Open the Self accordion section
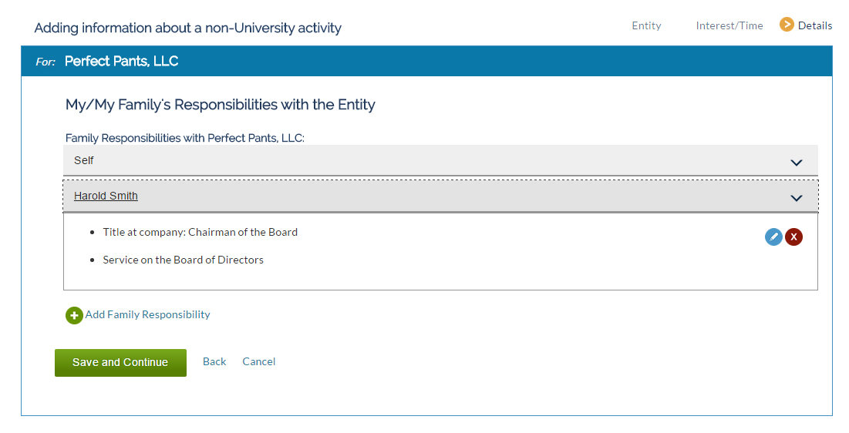Screen dimensions: 849x433 click(440, 160)
